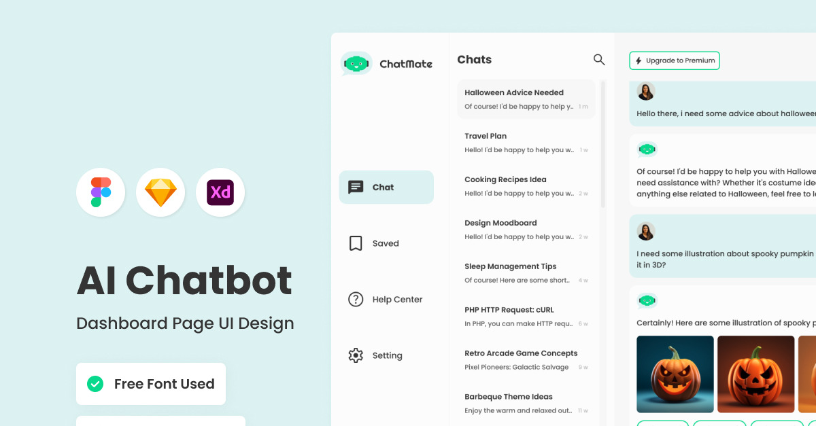
Task: Switch to the Sleep Management Tips conversation
Action: pyautogui.click(x=526, y=272)
